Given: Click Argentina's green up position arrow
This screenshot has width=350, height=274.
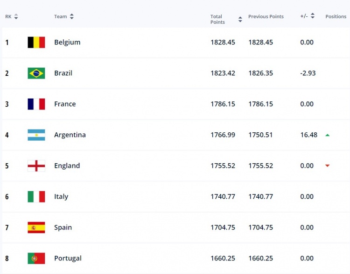Looking at the screenshot, I should (328, 135).
